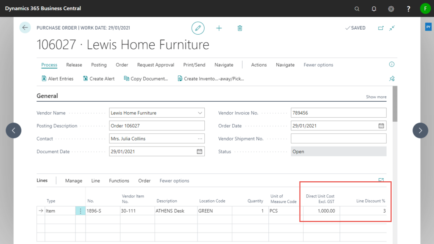Open the Posting menu
The width and height of the screenshot is (434, 244).
click(x=99, y=65)
